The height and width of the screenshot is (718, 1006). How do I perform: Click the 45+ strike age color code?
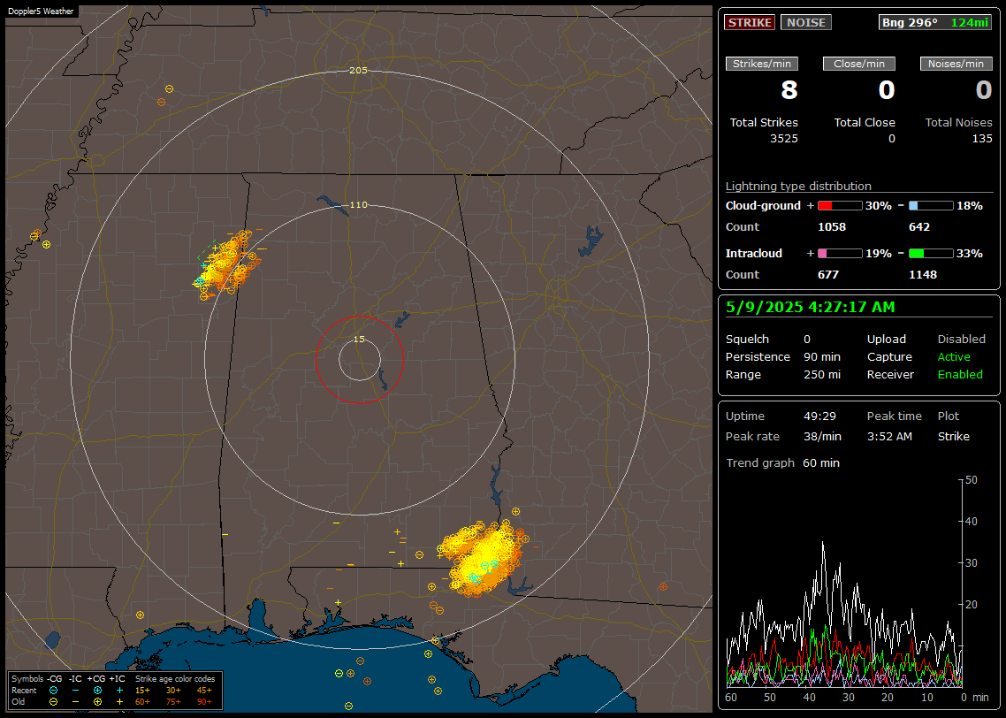204,691
